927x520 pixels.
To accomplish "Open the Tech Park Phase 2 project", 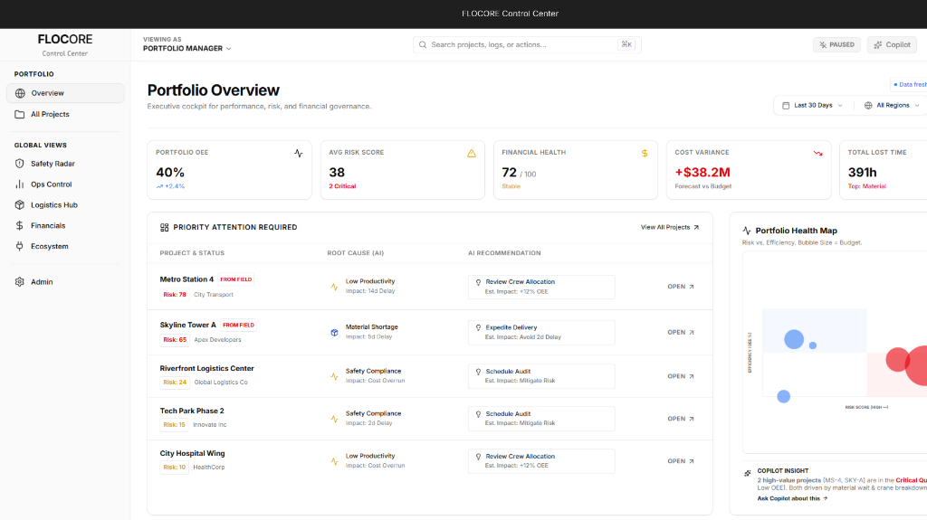I will click(681, 419).
